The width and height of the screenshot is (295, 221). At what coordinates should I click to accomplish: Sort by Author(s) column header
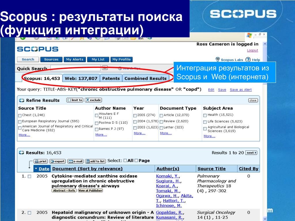click(x=168, y=169)
